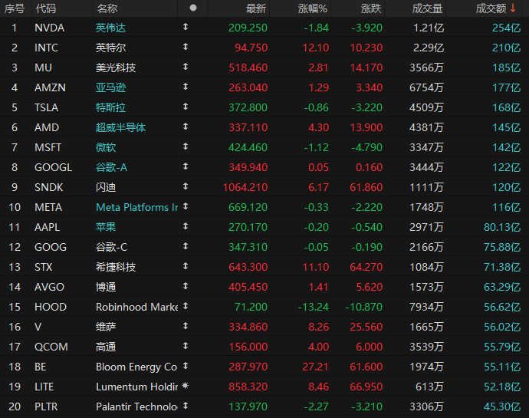Click the up-down arrow icon in AAPL row

click(186, 226)
